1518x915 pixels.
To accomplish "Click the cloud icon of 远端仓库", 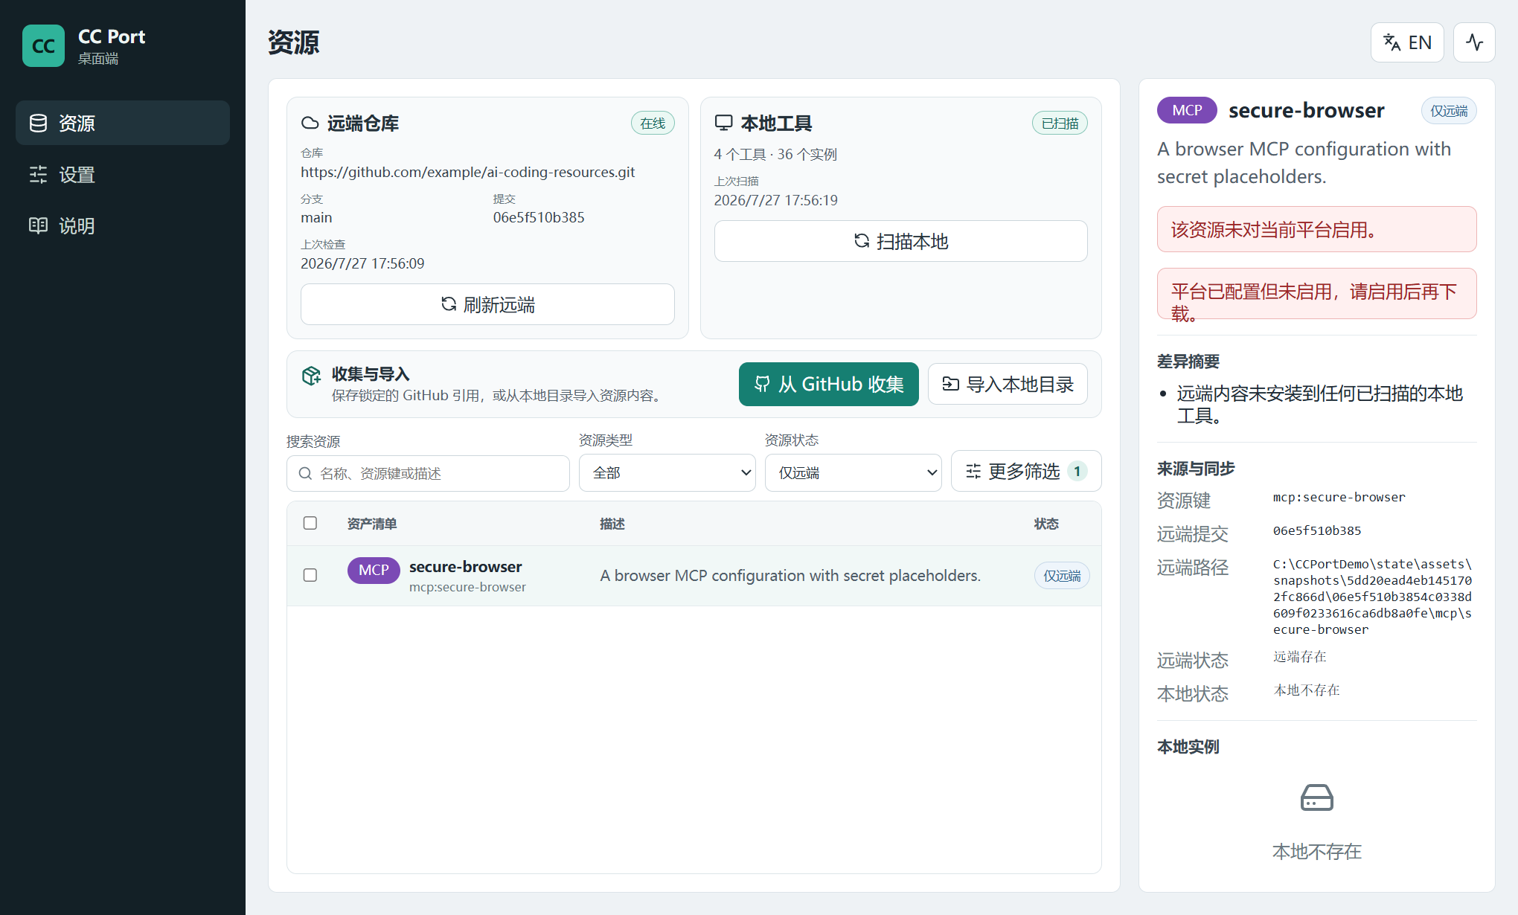I will [x=310, y=123].
